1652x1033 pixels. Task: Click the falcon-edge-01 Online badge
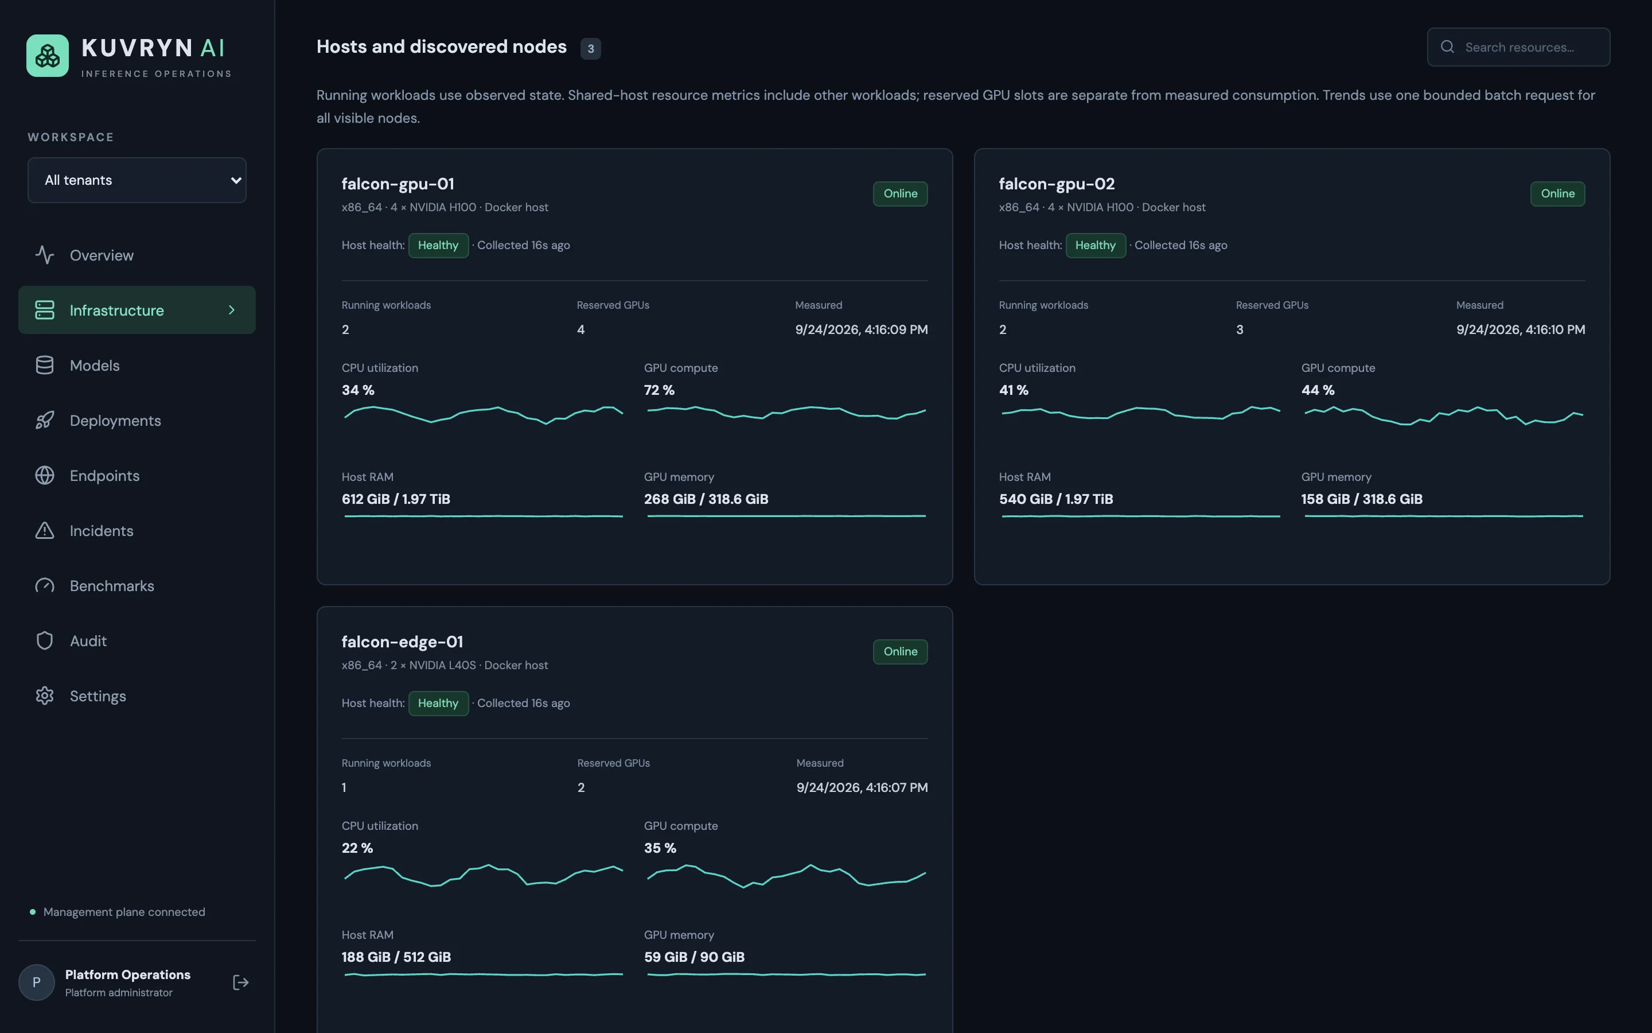pyautogui.click(x=900, y=652)
